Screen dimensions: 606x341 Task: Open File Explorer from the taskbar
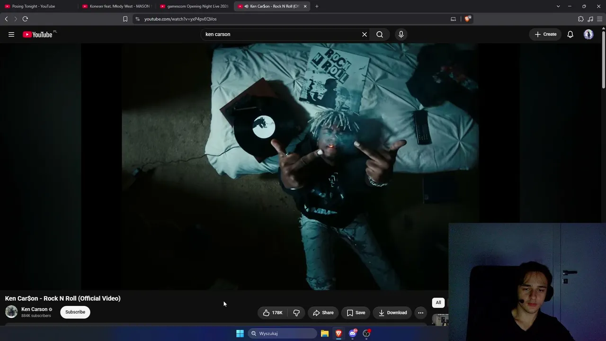click(325, 333)
